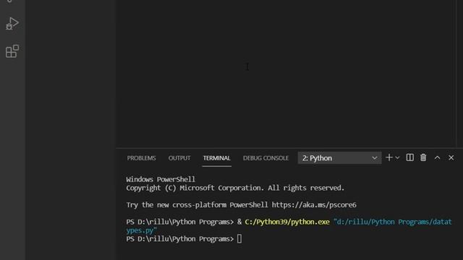Split the terminal pane
The height and width of the screenshot is (260, 463).
click(410, 157)
